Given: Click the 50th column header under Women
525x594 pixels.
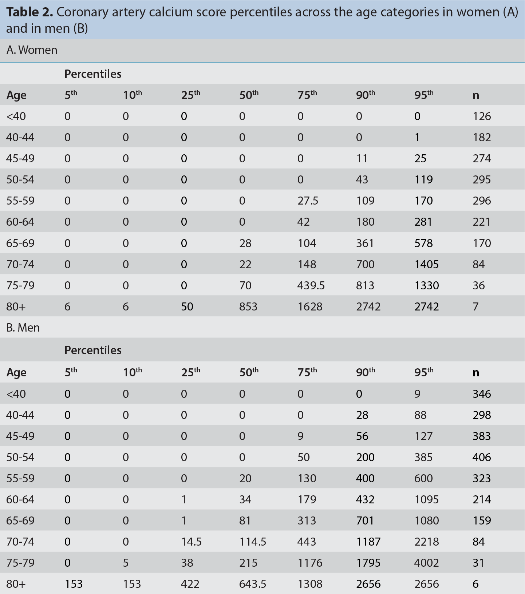Looking at the screenshot, I should tap(249, 95).
